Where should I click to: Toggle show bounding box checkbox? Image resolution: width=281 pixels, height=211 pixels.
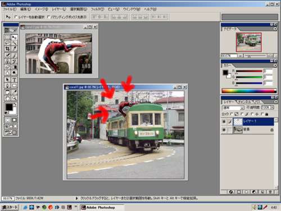[48, 17]
